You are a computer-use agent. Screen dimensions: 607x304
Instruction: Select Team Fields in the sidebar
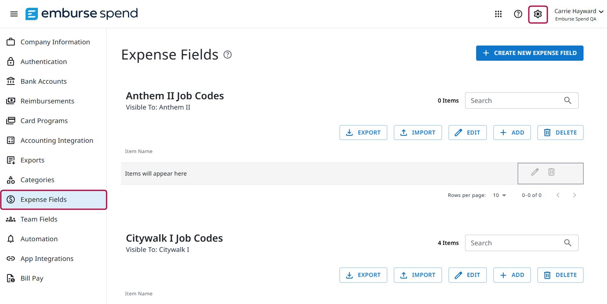[x=39, y=219]
